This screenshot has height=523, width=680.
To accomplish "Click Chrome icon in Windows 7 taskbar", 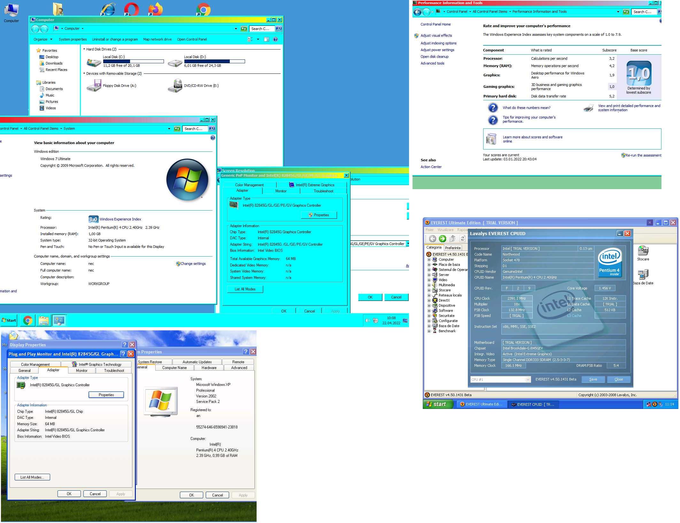I will coord(28,320).
